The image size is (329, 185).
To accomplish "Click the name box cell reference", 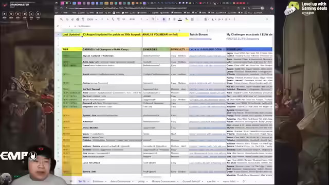I will [63, 26].
